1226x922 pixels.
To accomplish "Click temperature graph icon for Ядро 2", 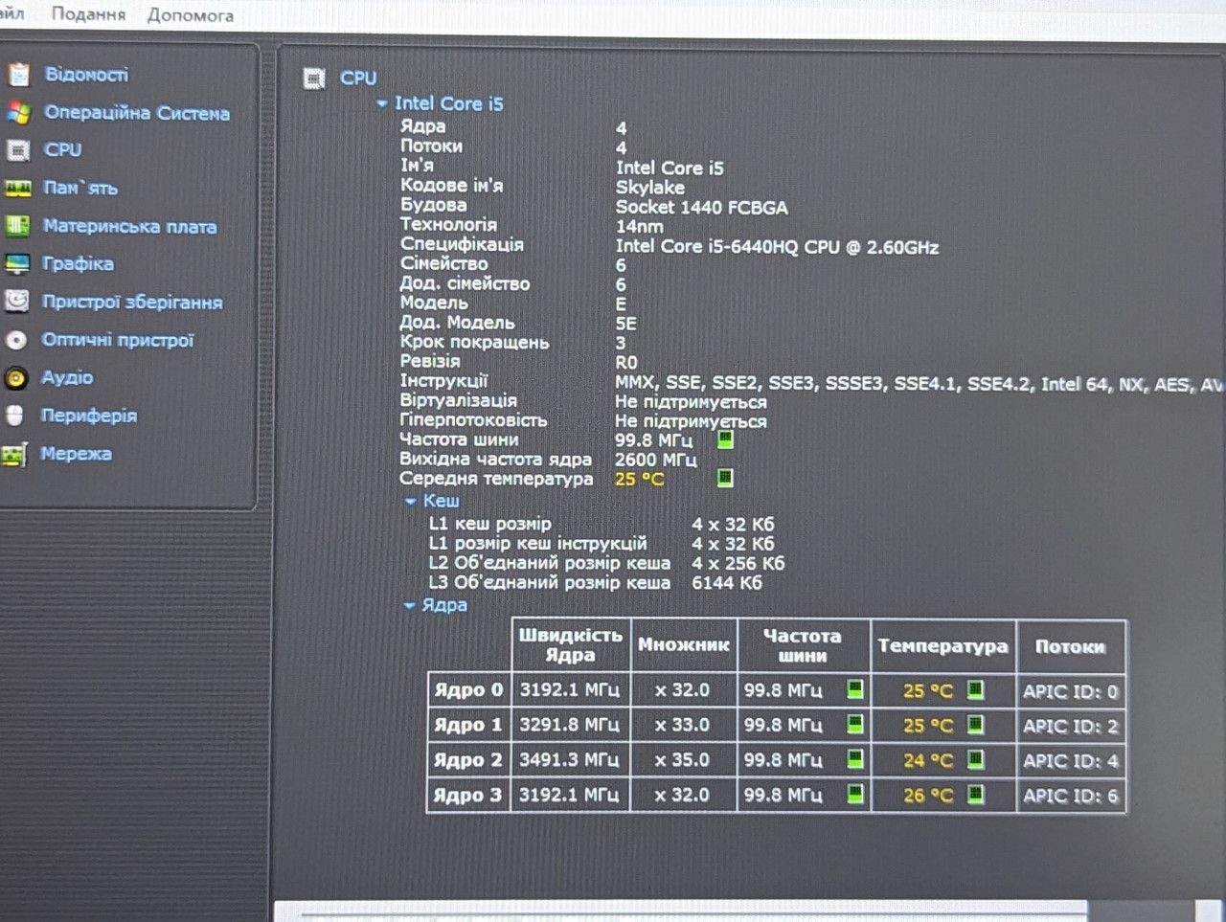I will coord(975,759).
